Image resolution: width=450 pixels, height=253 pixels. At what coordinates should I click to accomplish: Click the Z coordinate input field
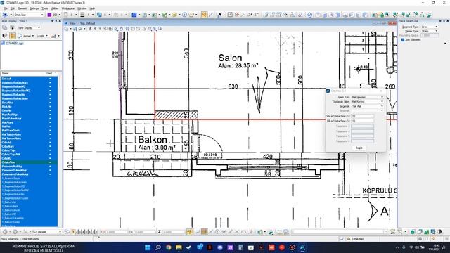(173, 232)
